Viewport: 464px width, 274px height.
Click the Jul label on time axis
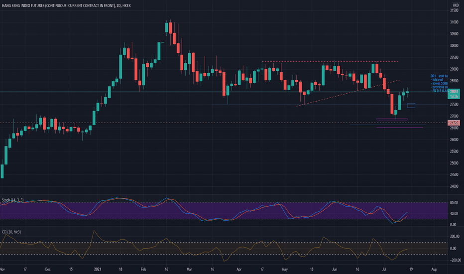coord(384,270)
